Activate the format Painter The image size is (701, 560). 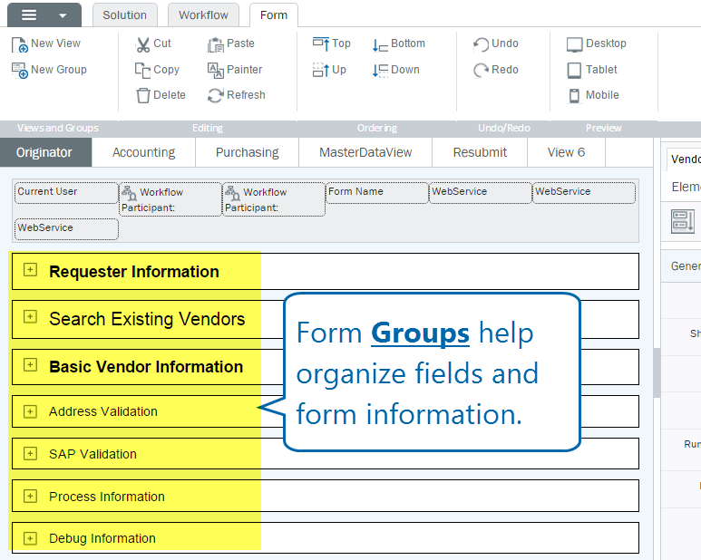[x=235, y=70]
